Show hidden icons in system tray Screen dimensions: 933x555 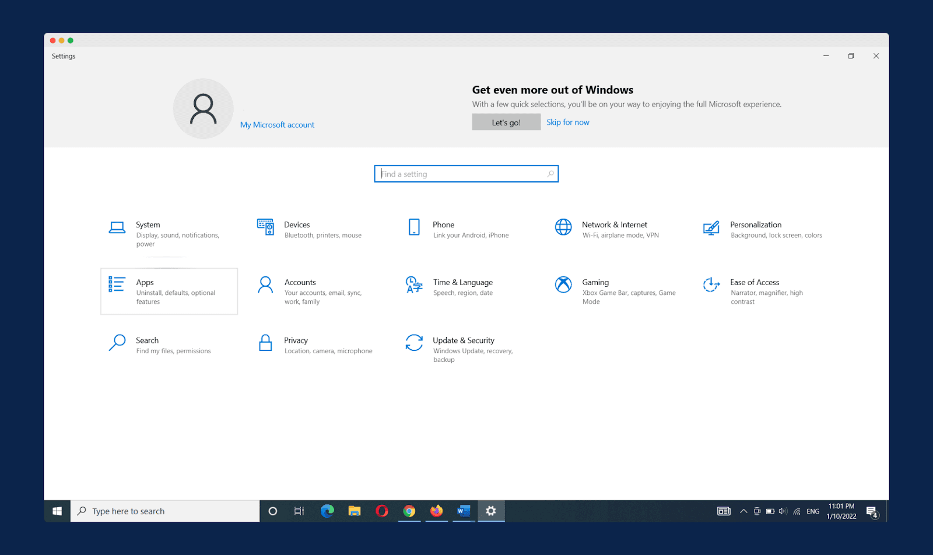coord(743,511)
